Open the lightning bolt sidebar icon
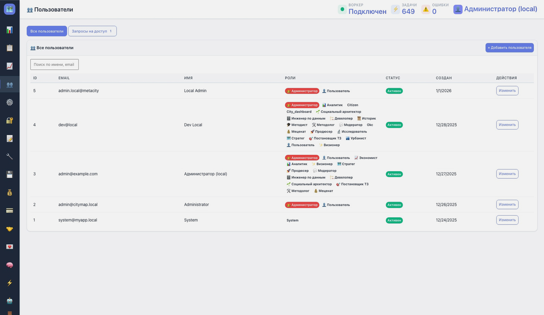544x315 pixels. point(10,283)
